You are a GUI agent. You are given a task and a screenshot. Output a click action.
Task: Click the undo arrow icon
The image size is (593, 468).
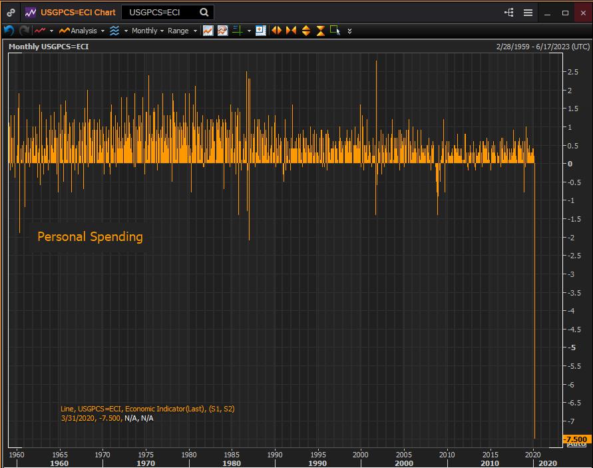(9, 31)
